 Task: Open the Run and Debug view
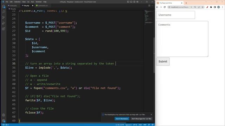[x=4, y=23]
